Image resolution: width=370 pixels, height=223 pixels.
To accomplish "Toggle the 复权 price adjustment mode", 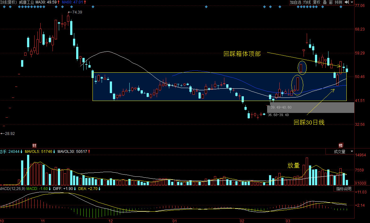I will tap(317, 2).
